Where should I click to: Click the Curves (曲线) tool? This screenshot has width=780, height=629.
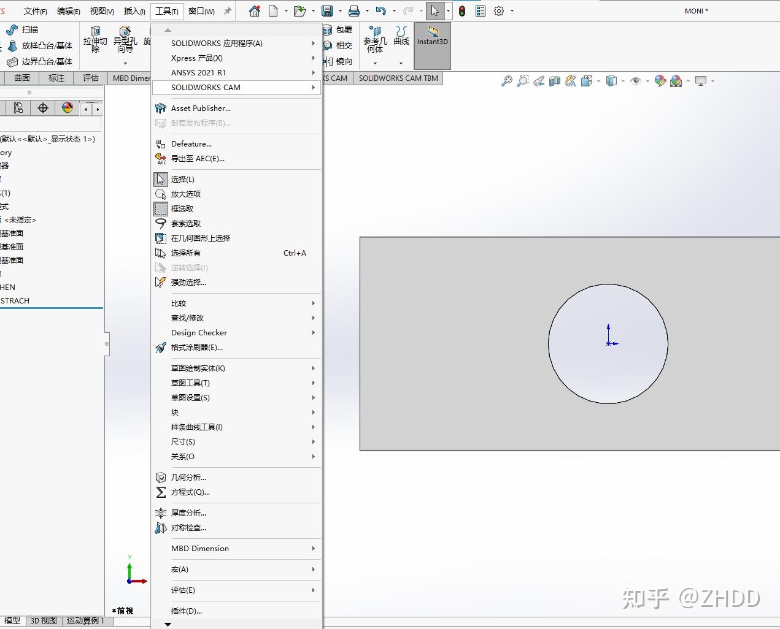[x=401, y=36]
